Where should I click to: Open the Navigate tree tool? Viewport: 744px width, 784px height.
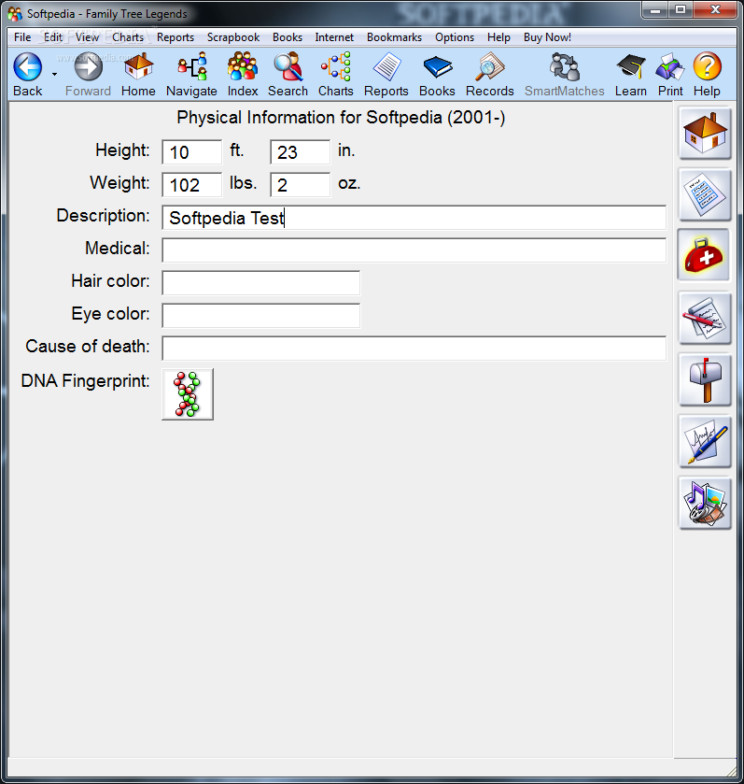pyautogui.click(x=192, y=67)
